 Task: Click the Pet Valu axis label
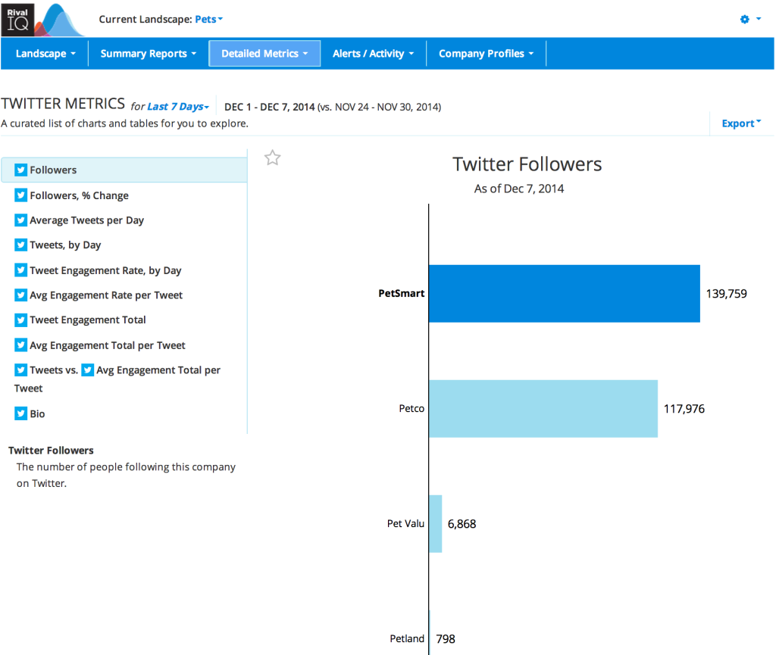point(406,523)
